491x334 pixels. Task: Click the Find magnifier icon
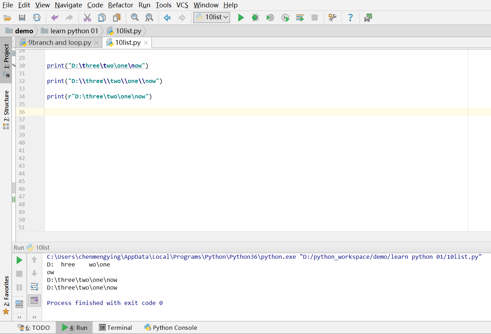[x=135, y=18]
